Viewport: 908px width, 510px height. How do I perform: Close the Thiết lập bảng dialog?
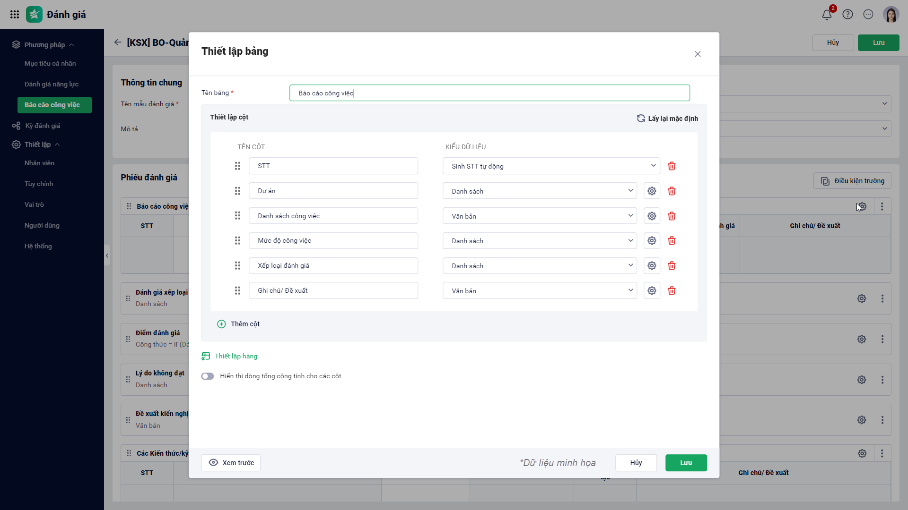pyautogui.click(x=698, y=54)
